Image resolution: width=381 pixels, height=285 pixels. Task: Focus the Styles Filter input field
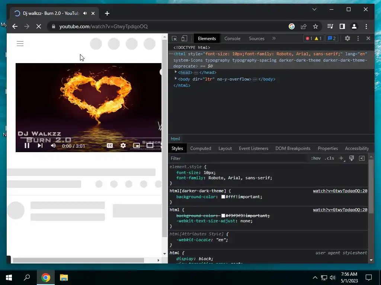[x=238, y=158]
